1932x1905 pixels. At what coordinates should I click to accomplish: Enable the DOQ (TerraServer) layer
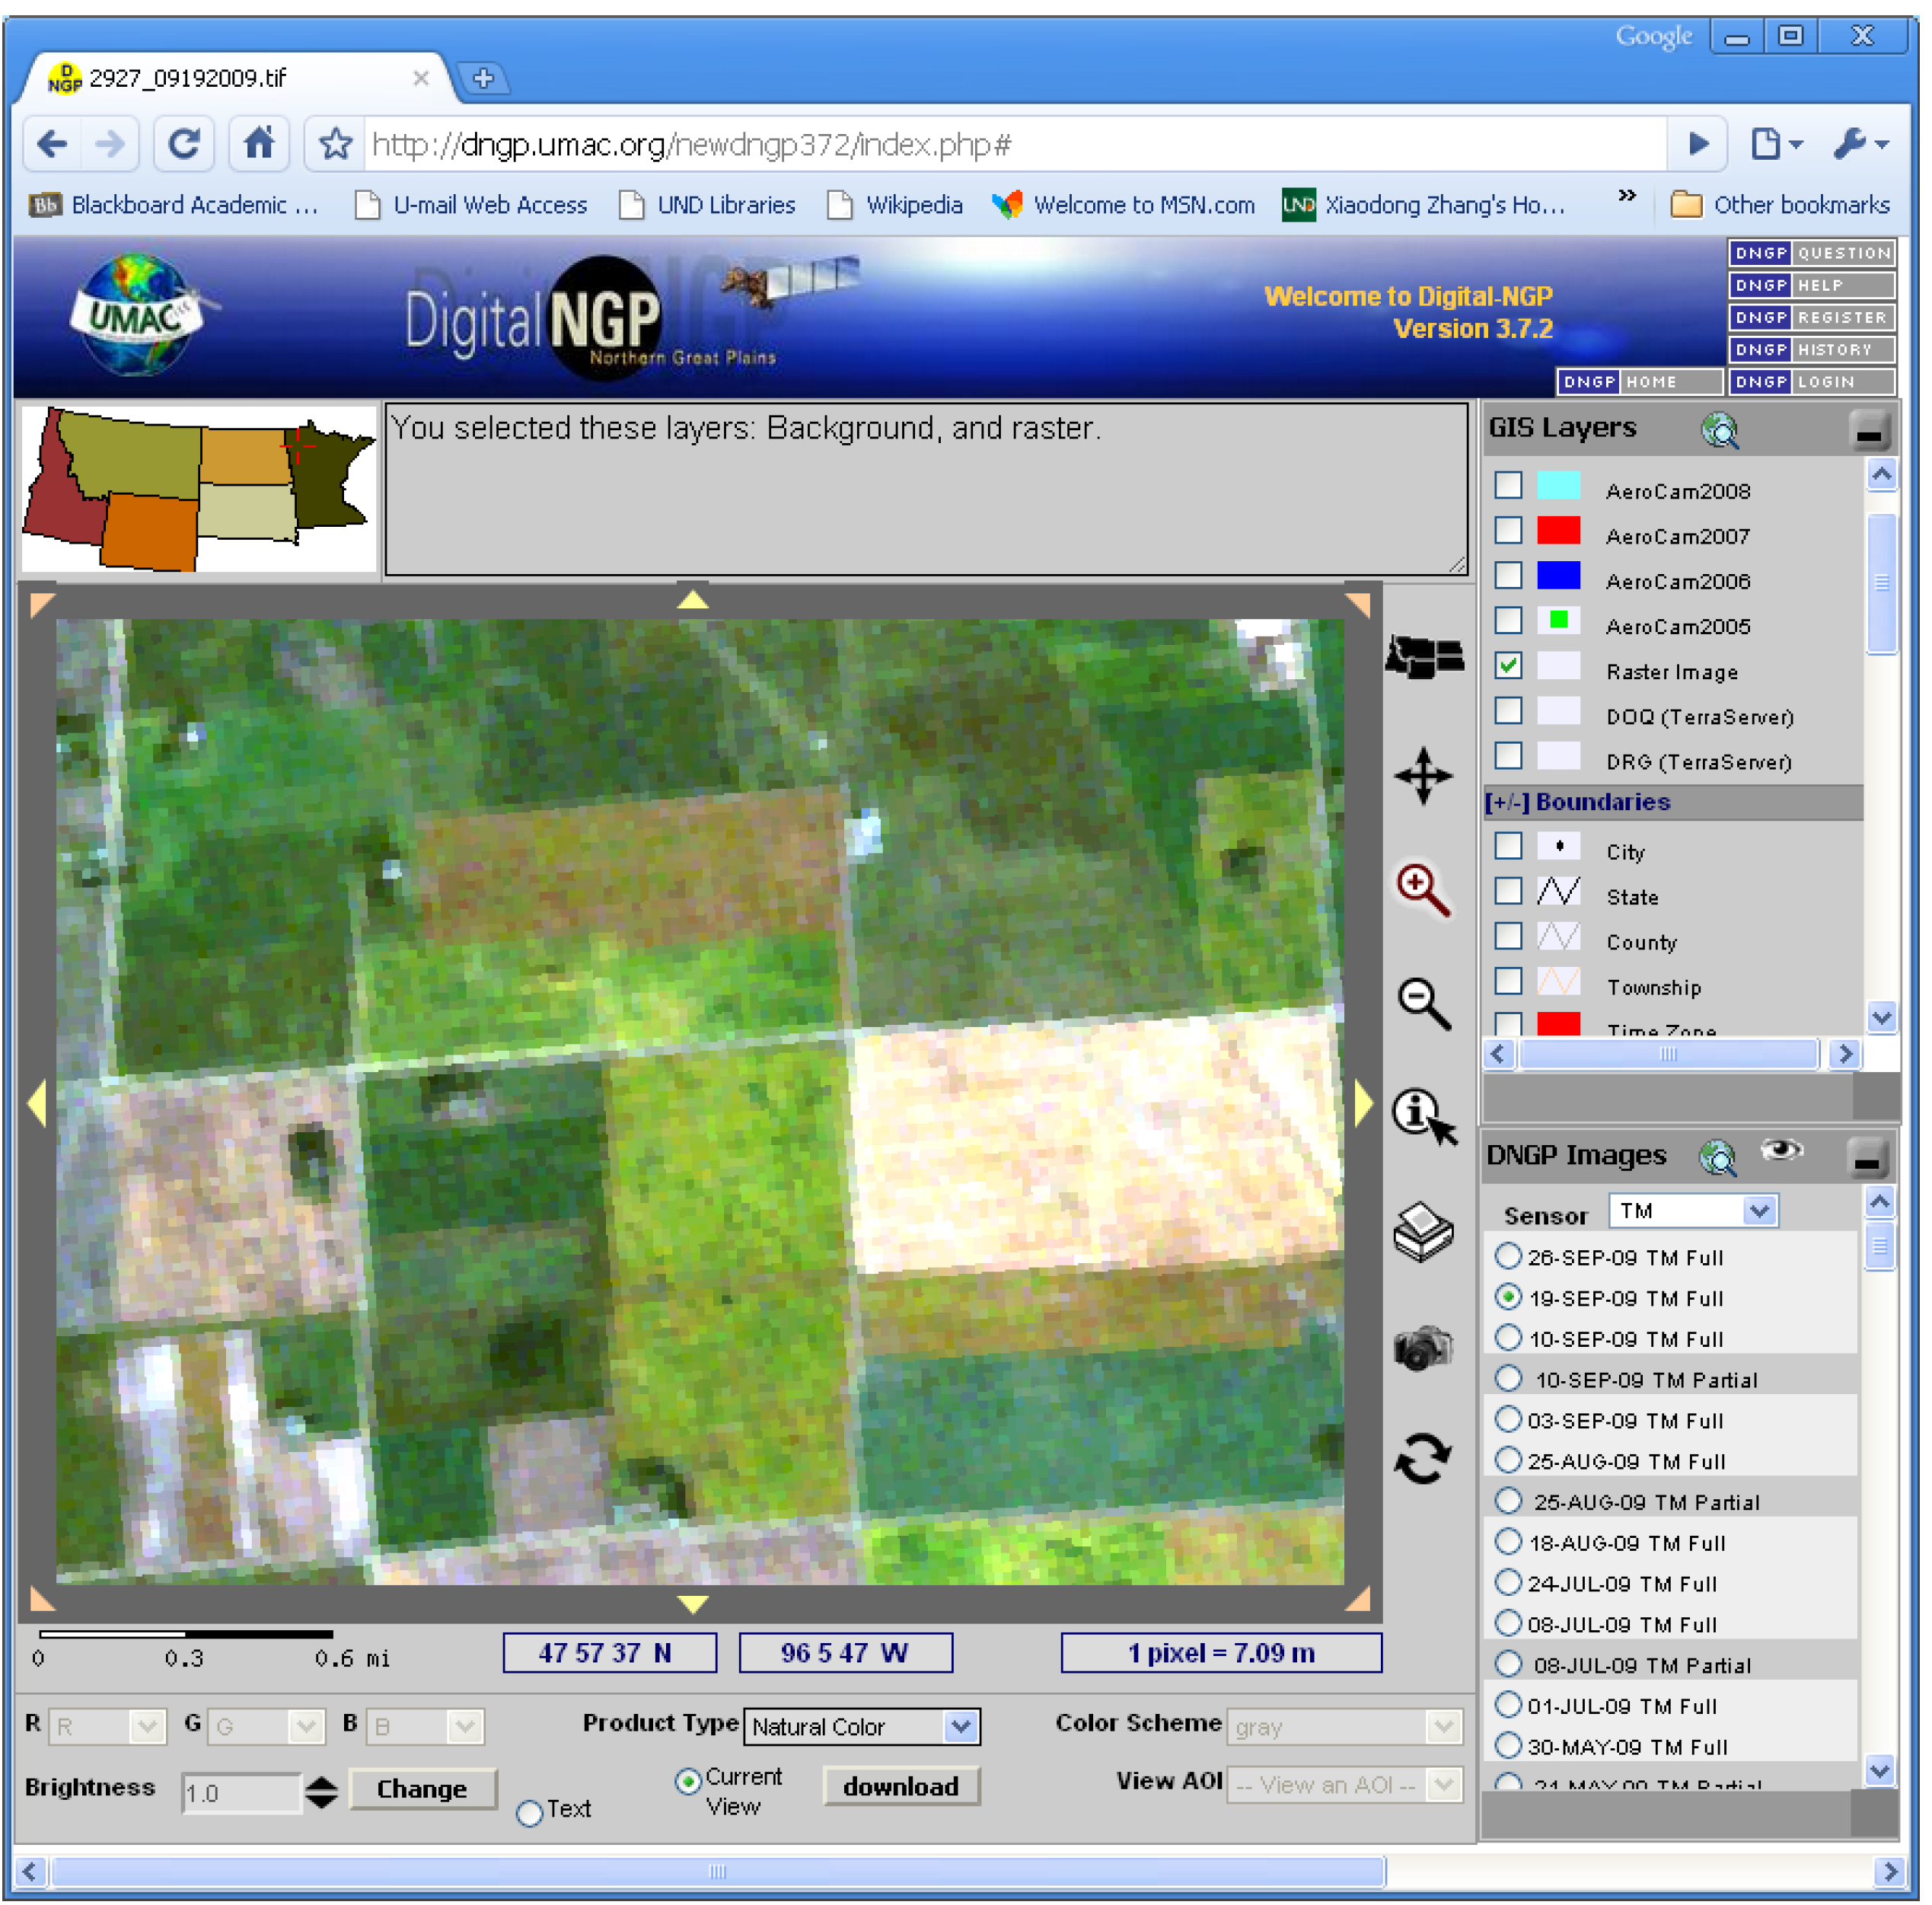(1509, 711)
